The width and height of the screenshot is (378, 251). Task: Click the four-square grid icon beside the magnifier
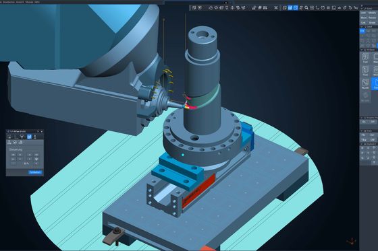click(312, 7)
